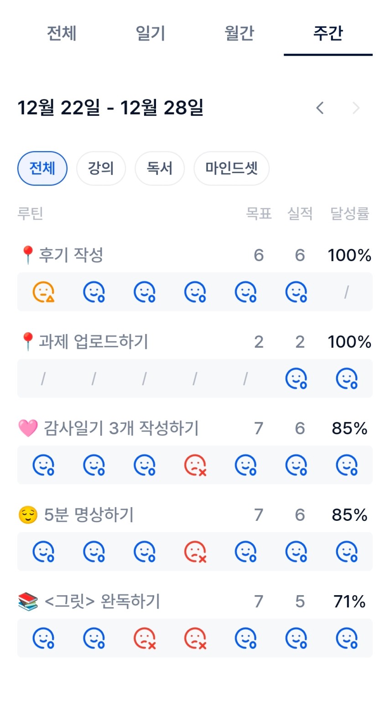Tap the pink heart emoji beside 감사일기
This screenshot has width=390, height=725.
28,428
